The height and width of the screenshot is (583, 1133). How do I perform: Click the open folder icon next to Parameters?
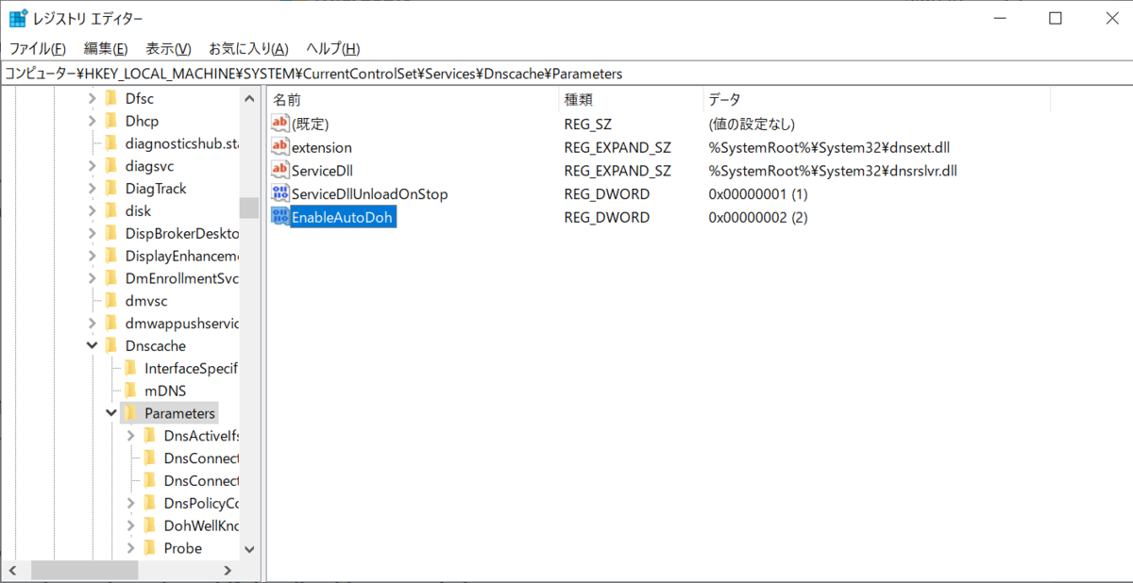(130, 413)
